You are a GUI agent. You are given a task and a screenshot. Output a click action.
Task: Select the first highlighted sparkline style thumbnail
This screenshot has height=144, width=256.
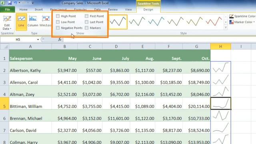118,22
